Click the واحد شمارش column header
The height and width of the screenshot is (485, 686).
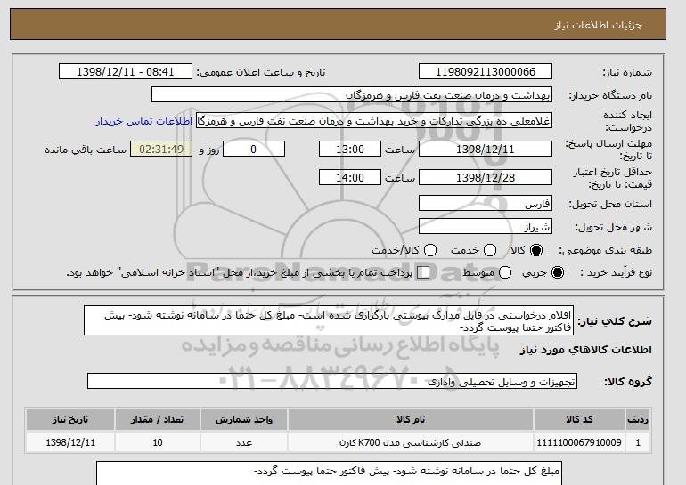pos(244,419)
